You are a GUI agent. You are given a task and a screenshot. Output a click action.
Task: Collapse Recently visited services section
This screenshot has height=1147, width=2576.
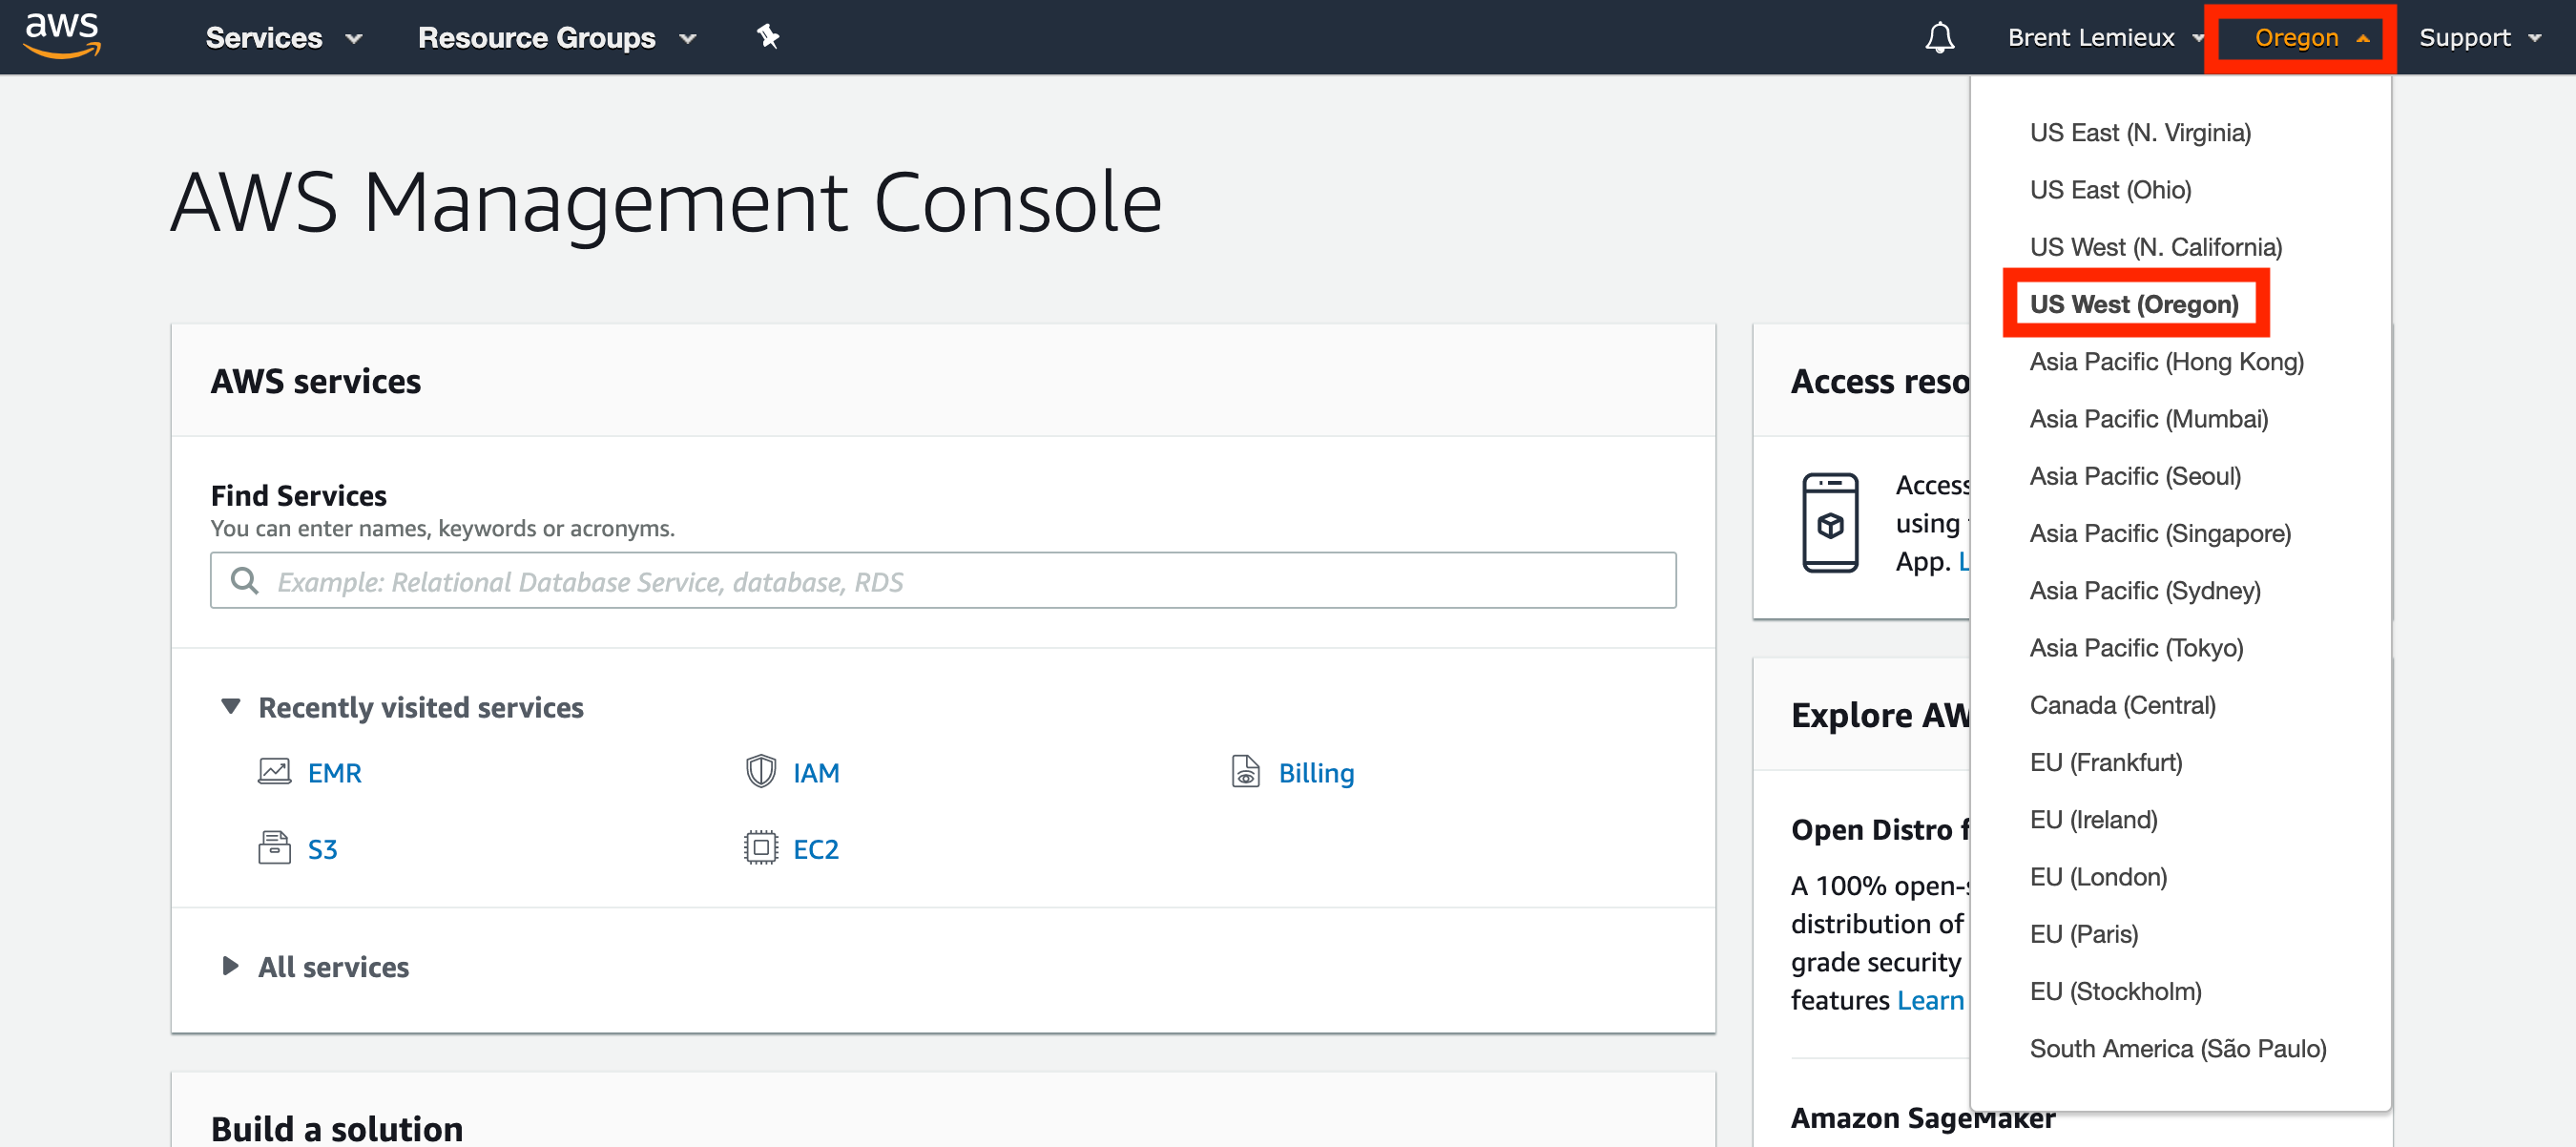(231, 707)
